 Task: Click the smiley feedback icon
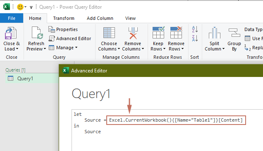click(x=20, y=7)
